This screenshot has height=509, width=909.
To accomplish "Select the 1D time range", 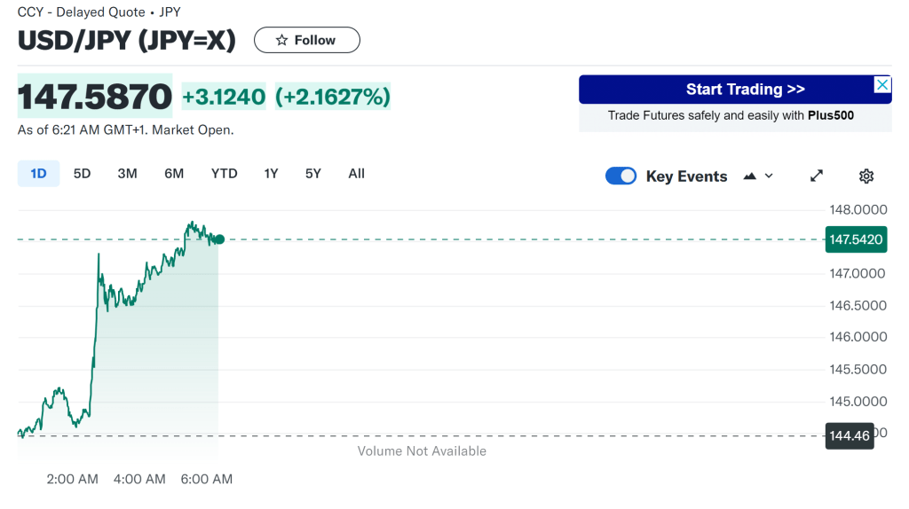I will click(x=38, y=174).
